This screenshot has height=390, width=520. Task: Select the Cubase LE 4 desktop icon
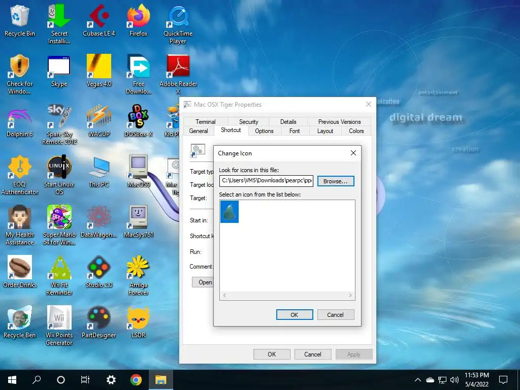click(x=99, y=20)
